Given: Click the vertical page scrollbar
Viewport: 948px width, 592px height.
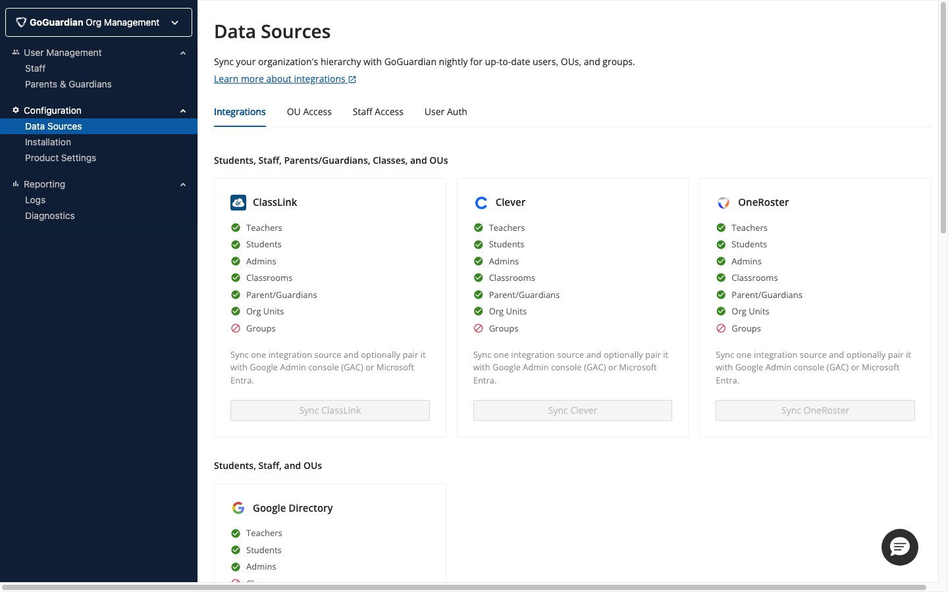Looking at the screenshot, I should point(943,118).
